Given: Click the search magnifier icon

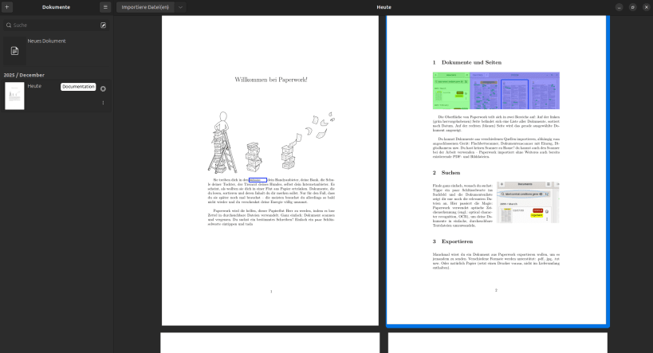Looking at the screenshot, I should [x=9, y=25].
